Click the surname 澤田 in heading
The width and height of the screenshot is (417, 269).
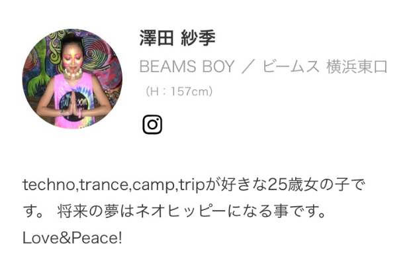coord(156,38)
